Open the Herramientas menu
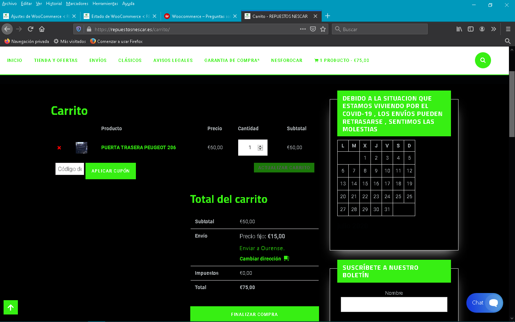This screenshot has width=515, height=322. pyautogui.click(x=105, y=4)
